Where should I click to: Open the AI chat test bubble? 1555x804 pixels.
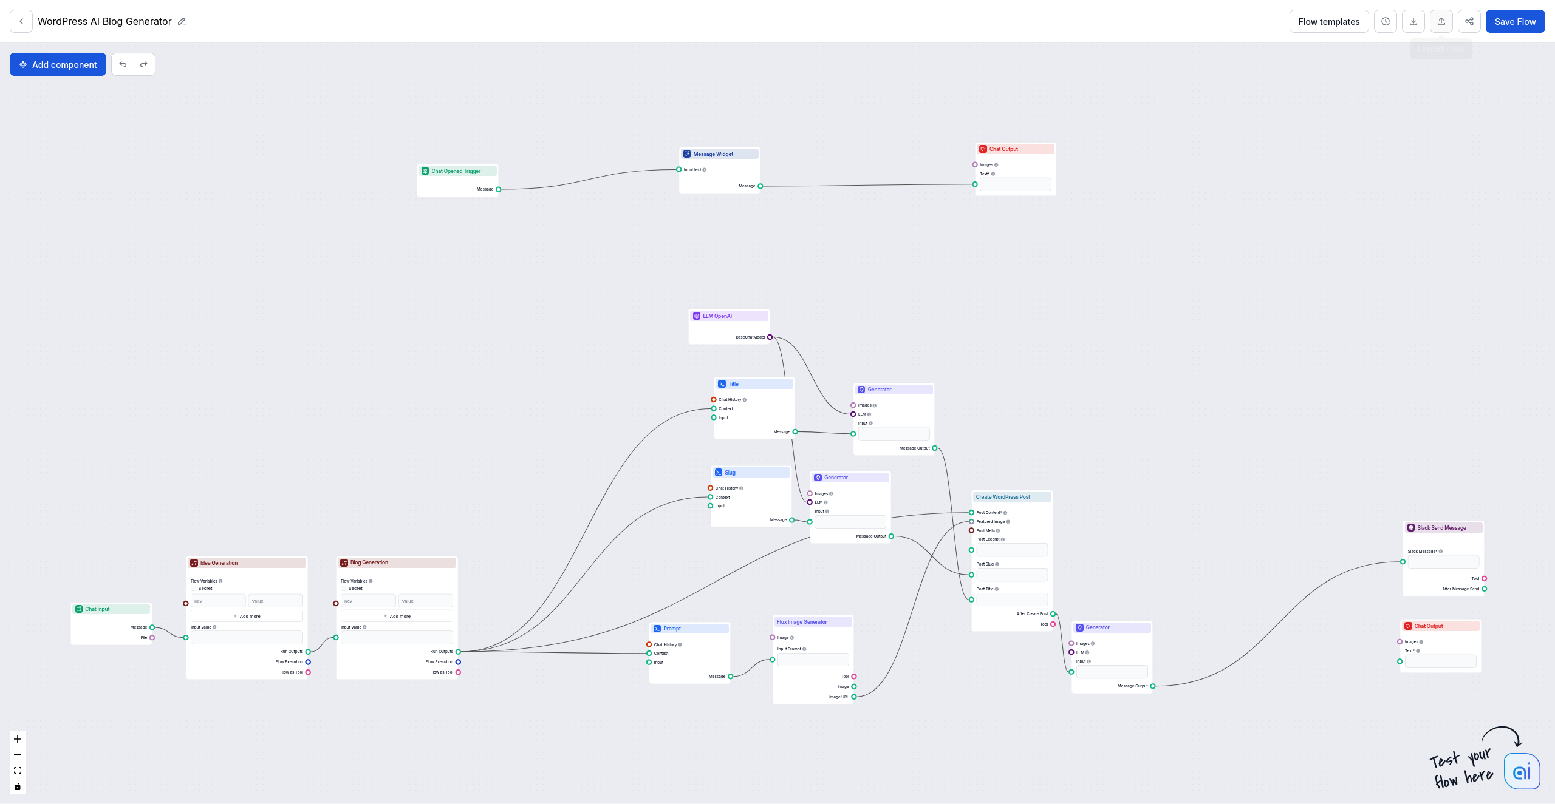pos(1522,771)
